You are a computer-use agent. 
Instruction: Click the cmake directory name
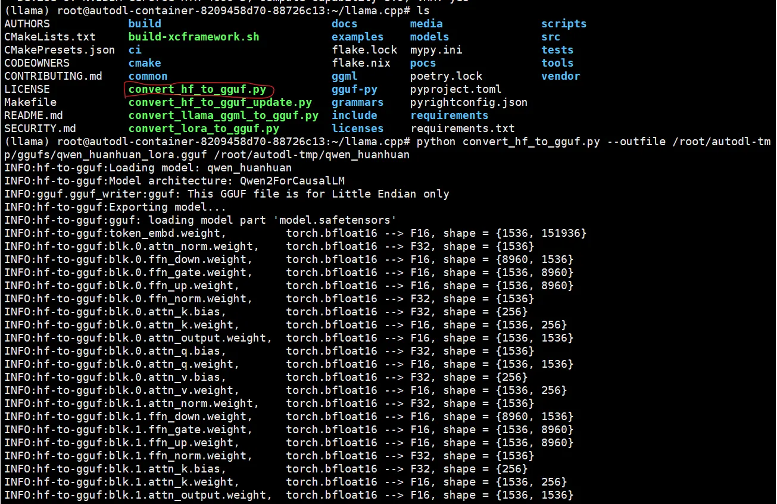coord(145,63)
